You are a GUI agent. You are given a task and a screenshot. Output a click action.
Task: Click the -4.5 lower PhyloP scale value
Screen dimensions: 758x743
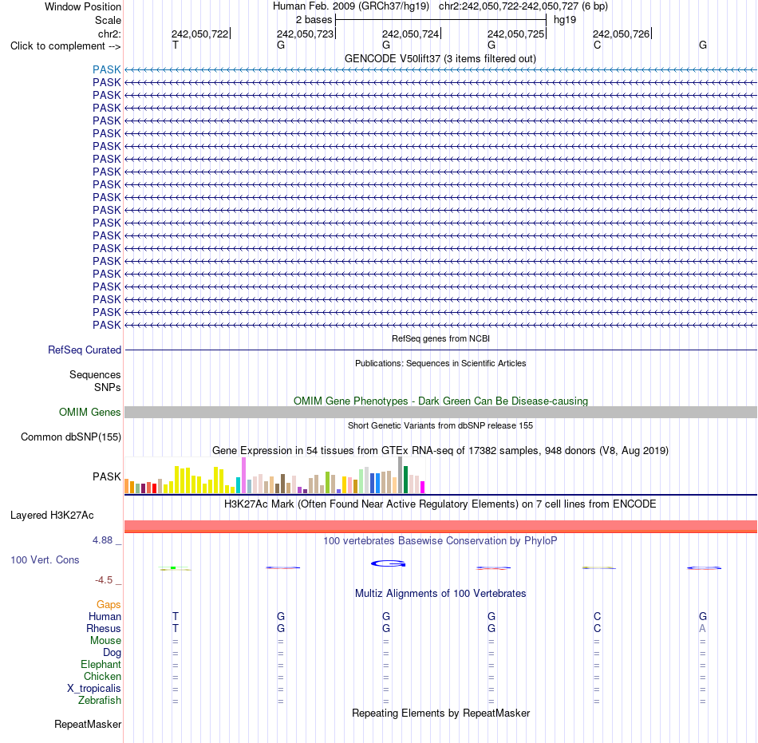pyautogui.click(x=104, y=579)
